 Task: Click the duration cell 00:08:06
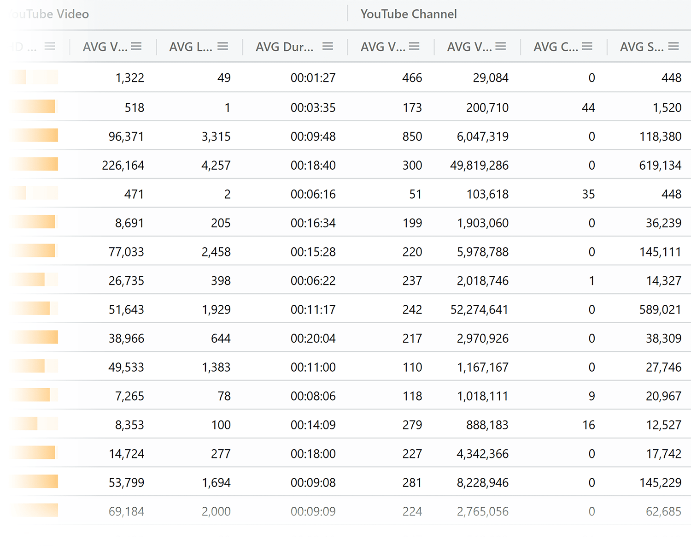click(x=313, y=396)
